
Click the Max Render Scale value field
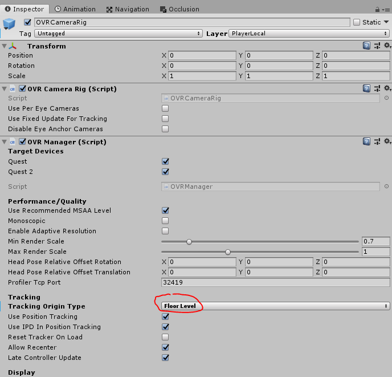coord(375,252)
